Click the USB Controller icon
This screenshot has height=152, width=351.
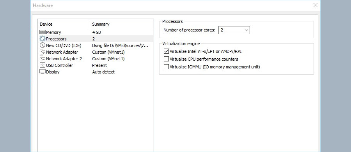coord(42,65)
